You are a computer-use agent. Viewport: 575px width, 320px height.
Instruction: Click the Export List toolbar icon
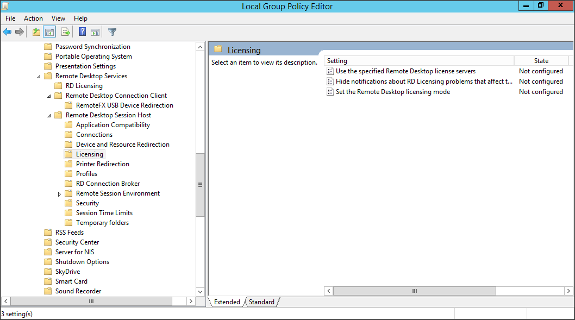66,32
